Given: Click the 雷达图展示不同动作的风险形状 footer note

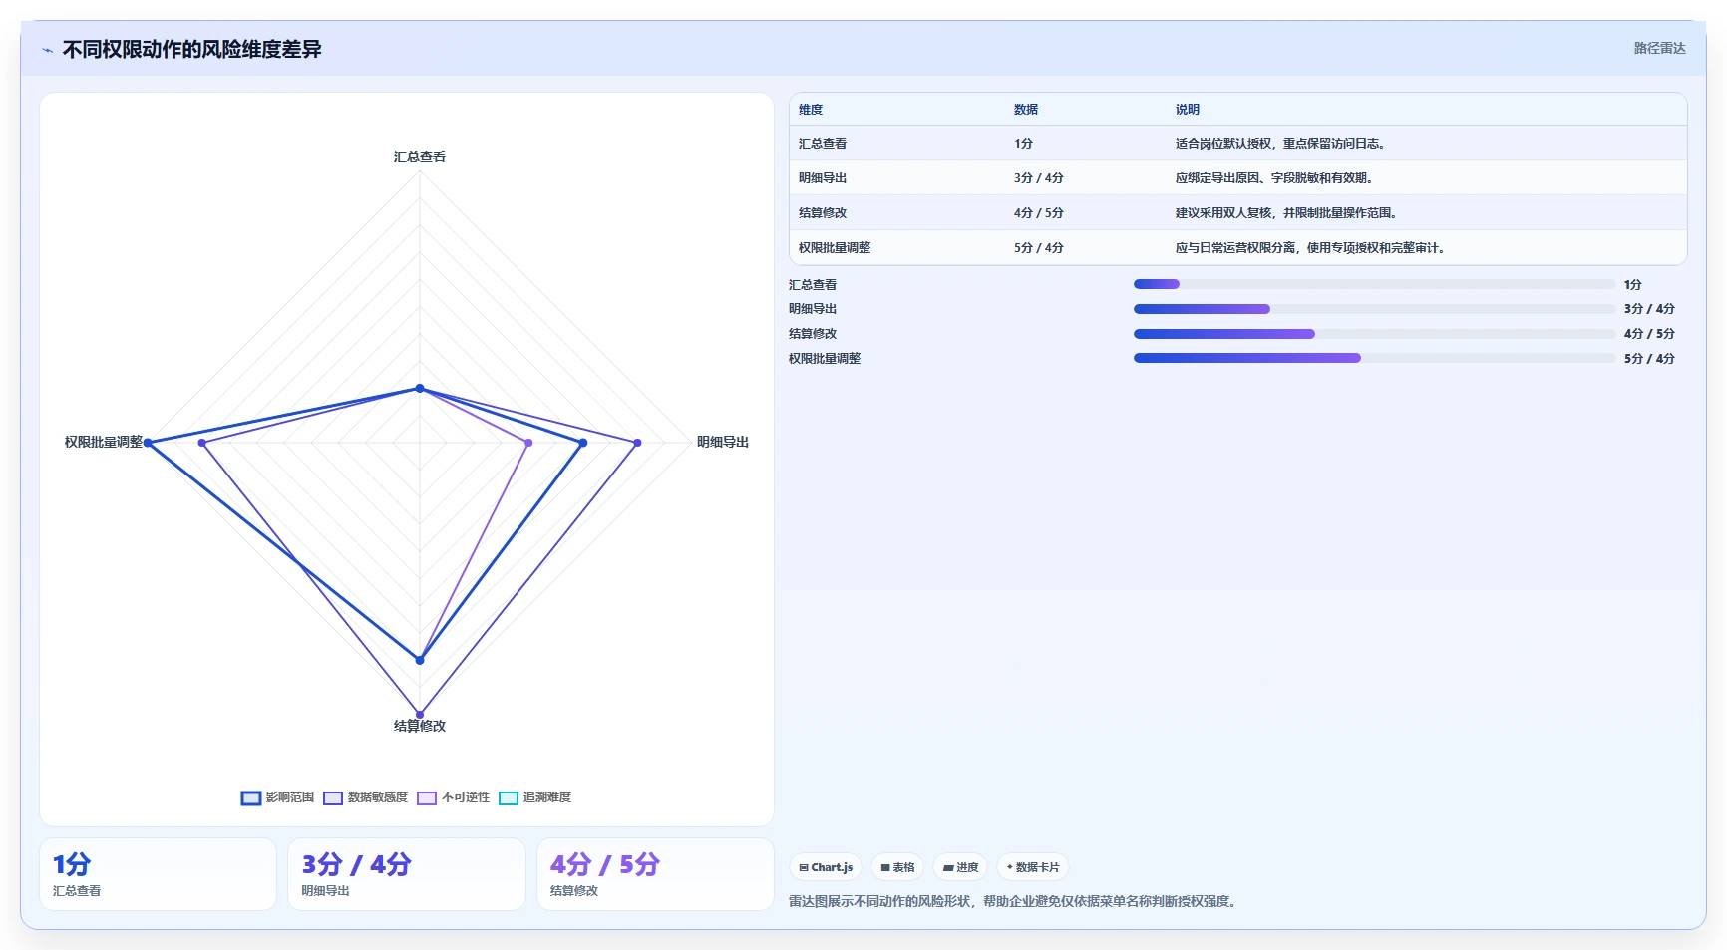Looking at the screenshot, I should 1013,902.
